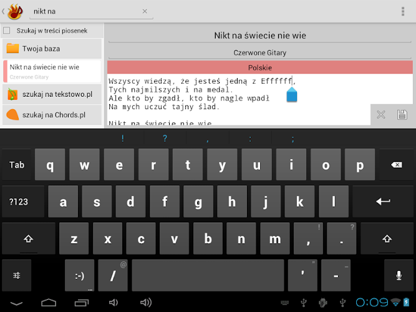Open the Polskie category selector

coord(260,67)
